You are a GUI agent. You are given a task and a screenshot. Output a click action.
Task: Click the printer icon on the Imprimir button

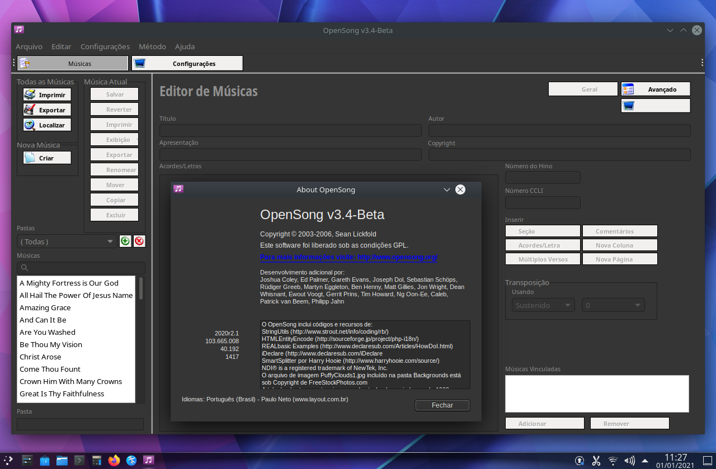30,94
